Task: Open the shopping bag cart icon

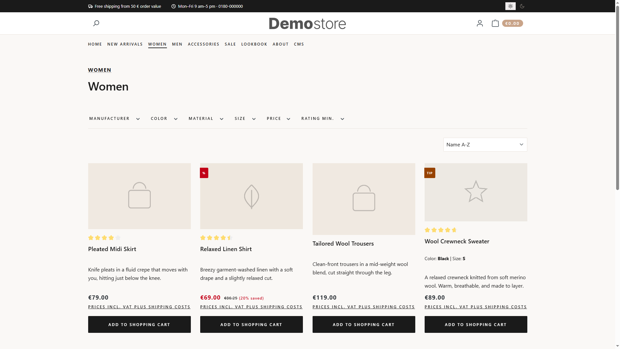Action: [x=495, y=23]
